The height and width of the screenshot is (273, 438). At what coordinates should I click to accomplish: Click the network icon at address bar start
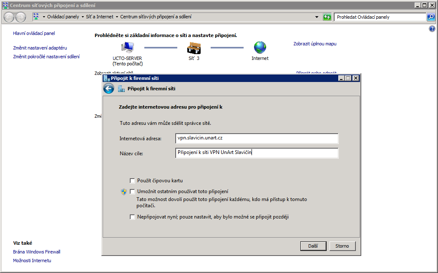click(x=36, y=17)
